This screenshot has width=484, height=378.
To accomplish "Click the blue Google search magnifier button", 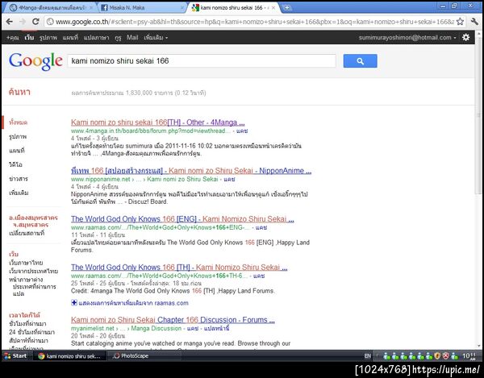I will [x=360, y=61].
